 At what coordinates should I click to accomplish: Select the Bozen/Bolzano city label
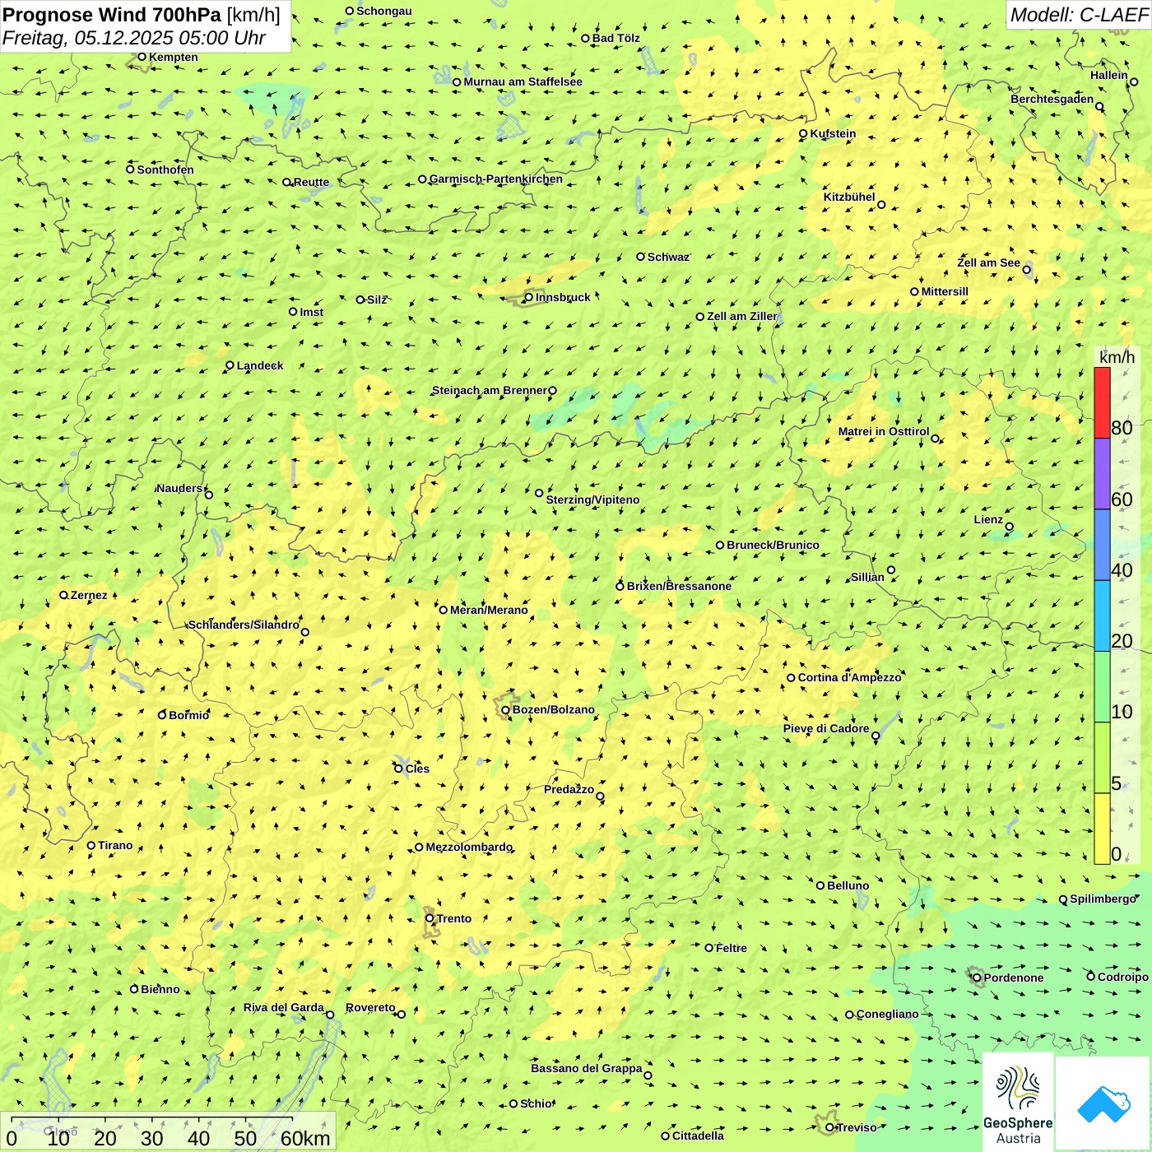click(x=553, y=709)
